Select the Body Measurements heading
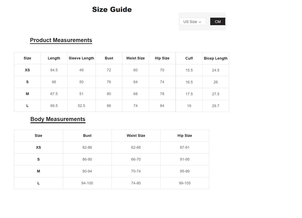The width and height of the screenshot is (302, 218). (58, 119)
